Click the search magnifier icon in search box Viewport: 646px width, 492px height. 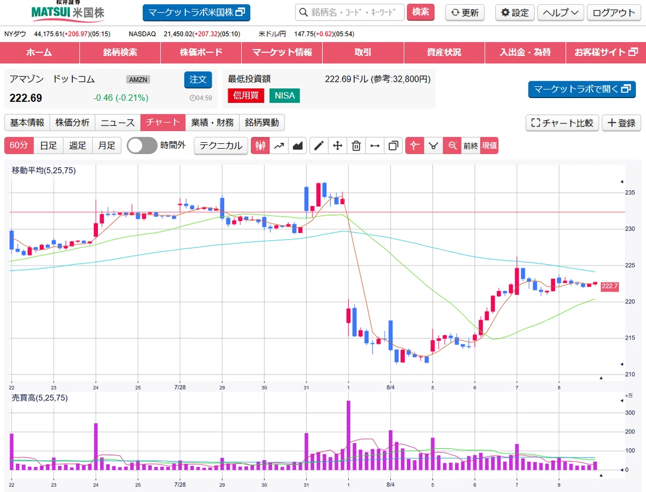click(304, 12)
